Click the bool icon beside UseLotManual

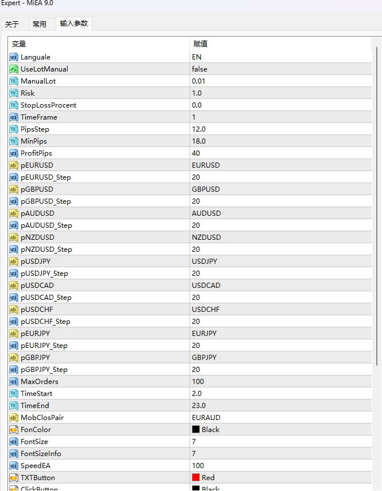14,69
